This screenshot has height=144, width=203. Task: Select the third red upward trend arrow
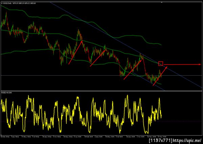(133, 69)
